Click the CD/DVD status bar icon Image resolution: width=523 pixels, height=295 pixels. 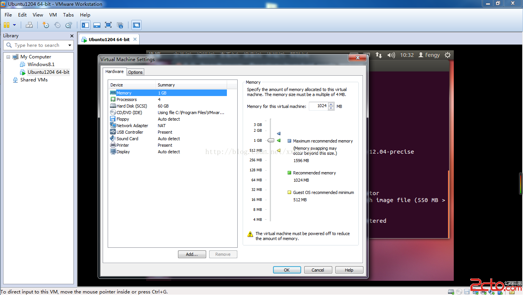click(459, 292)
